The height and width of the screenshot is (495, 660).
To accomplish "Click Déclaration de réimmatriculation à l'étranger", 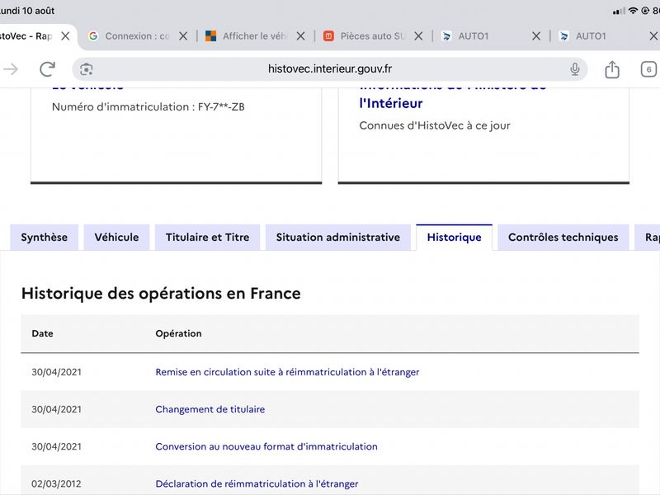I will point(257,483).
